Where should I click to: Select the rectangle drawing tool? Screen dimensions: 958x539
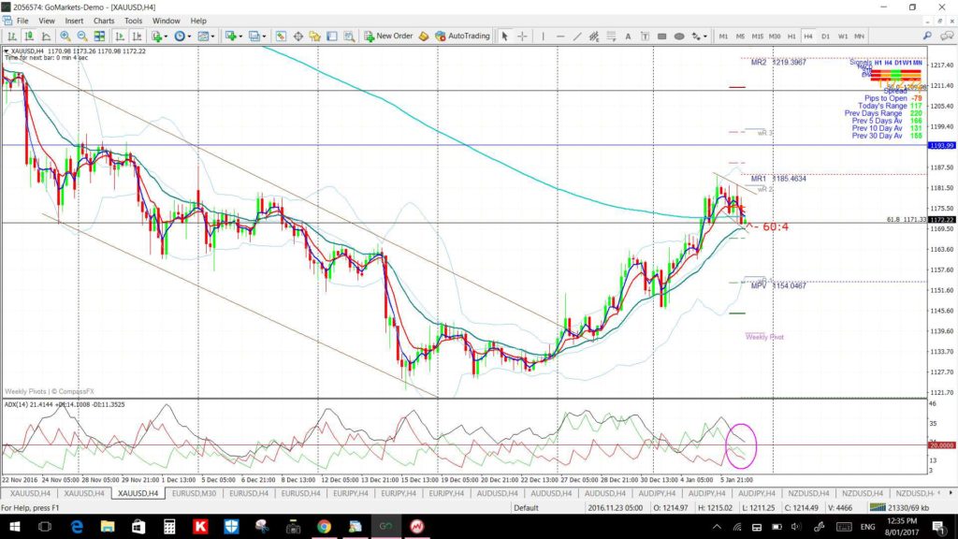[661, 36]
